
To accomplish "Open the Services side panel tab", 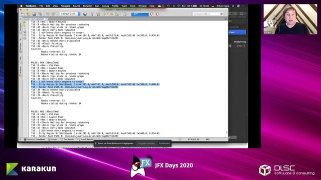I will point(21,47).
